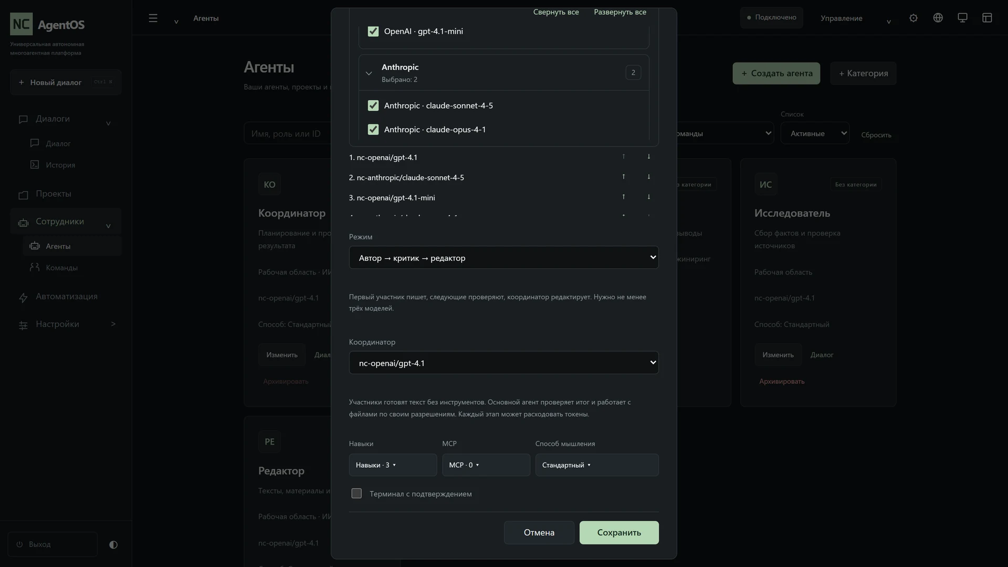Move nc-openai/gpt-4.1 up with arrow

[624, 156]
